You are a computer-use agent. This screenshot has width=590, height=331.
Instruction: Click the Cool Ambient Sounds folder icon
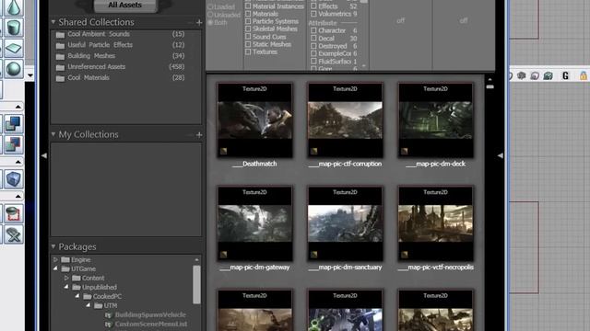[x=60, y=35]
